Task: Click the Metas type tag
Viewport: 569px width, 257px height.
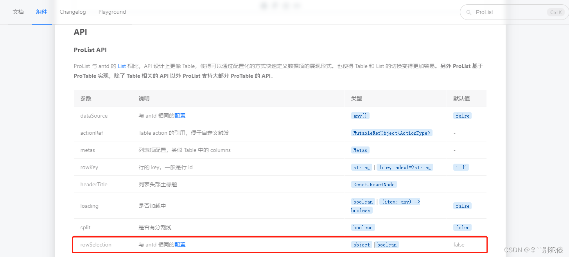Action: pos(360,150)
